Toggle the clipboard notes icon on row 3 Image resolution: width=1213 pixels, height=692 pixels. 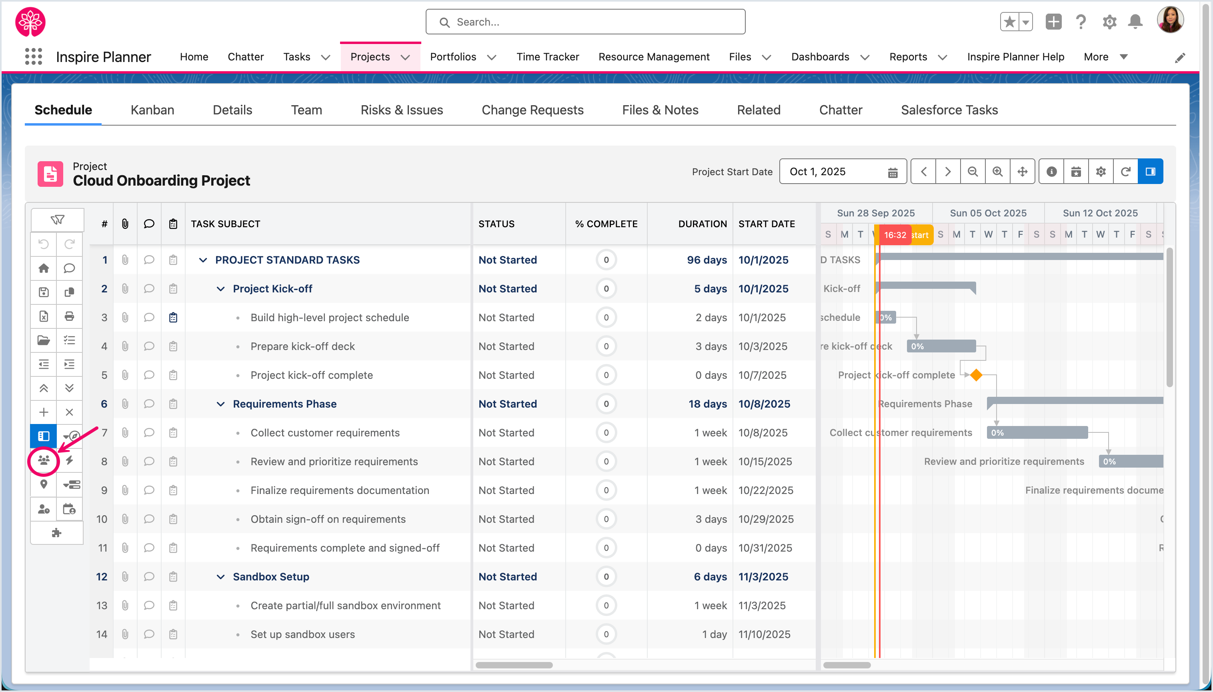click(x=173, y=318)
